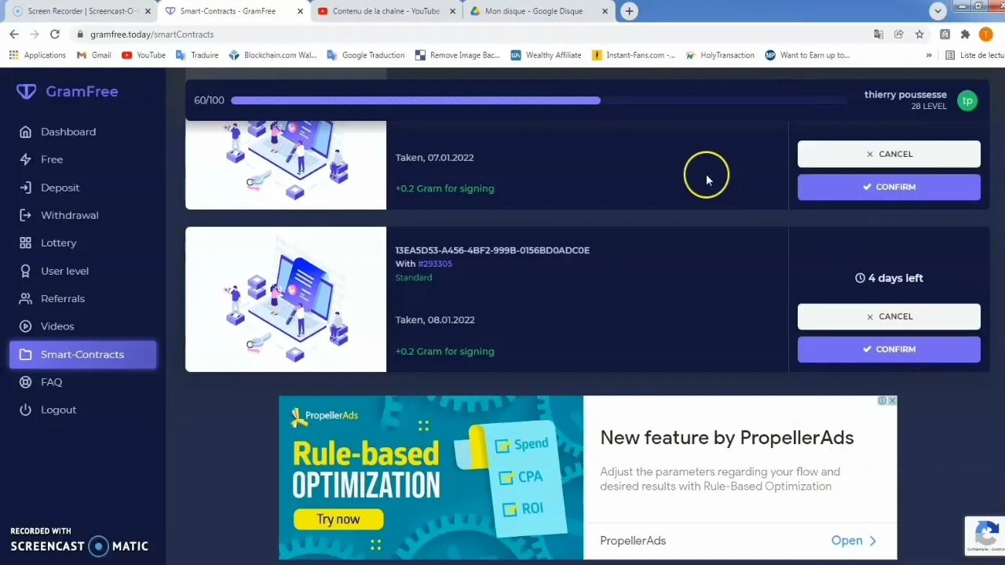Switch to the Contenu de la chaîne YouTube tab
Screen dimensions: 1005x565
(385, 11)
